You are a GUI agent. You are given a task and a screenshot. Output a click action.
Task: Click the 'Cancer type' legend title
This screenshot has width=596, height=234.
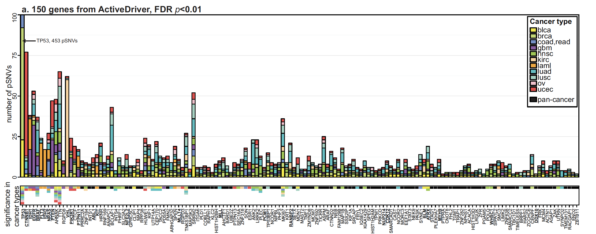(x=551, y=22)
